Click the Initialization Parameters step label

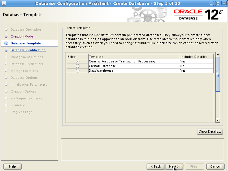click(x=29, y=84)
